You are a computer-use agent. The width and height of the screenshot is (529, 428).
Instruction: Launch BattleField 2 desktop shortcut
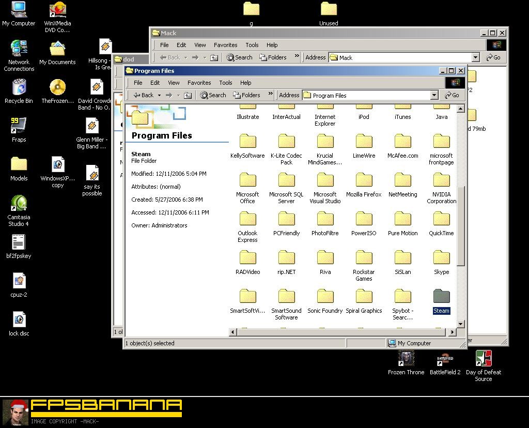click(x=445, y=359)
